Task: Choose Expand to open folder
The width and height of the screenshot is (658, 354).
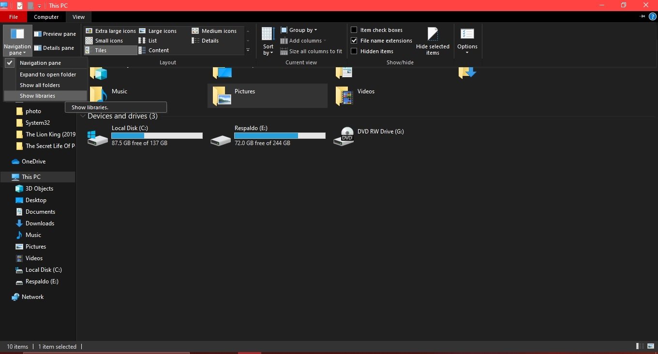Action: (45, 74)
